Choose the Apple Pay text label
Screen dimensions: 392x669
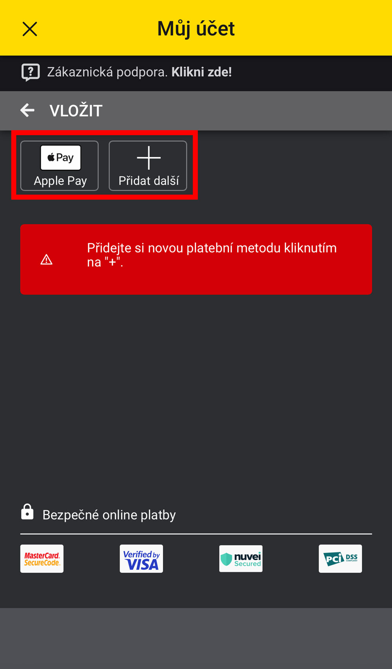click(60, 181)
